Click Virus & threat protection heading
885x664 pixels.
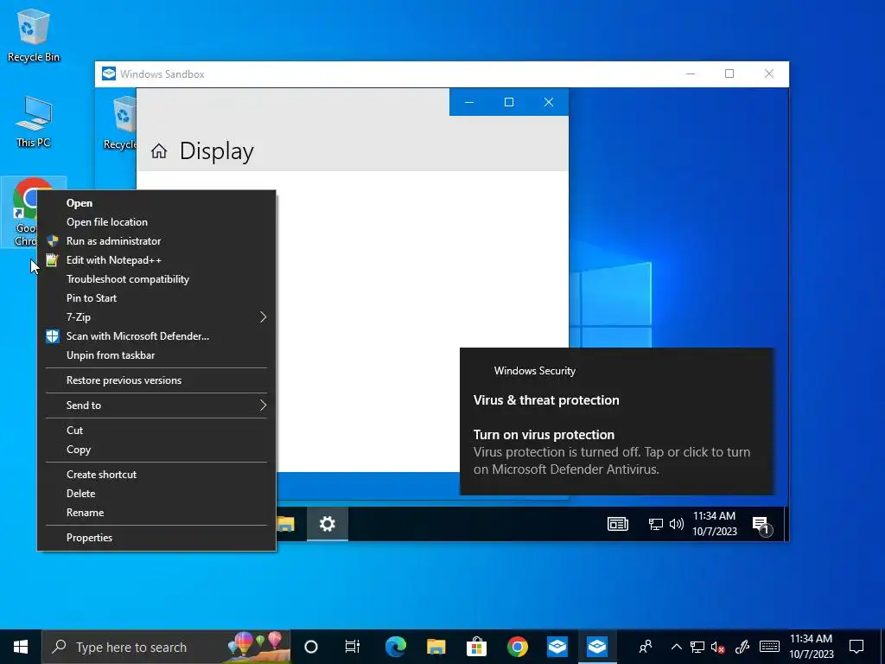pyautogui.click(x=546, y=400)
